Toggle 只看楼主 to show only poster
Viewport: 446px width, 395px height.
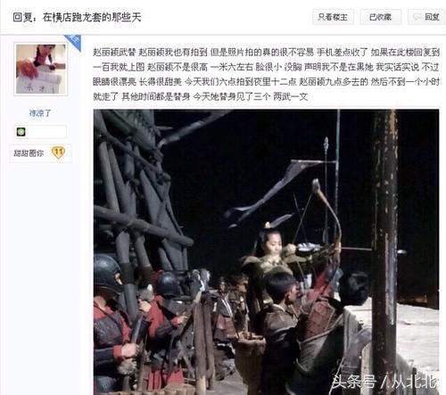click(x=333, y=17)
